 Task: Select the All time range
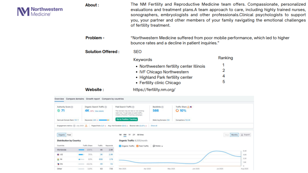coord(140,135)
